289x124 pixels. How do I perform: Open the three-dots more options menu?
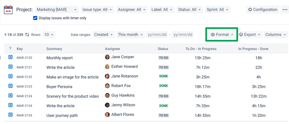pos(285,10)
